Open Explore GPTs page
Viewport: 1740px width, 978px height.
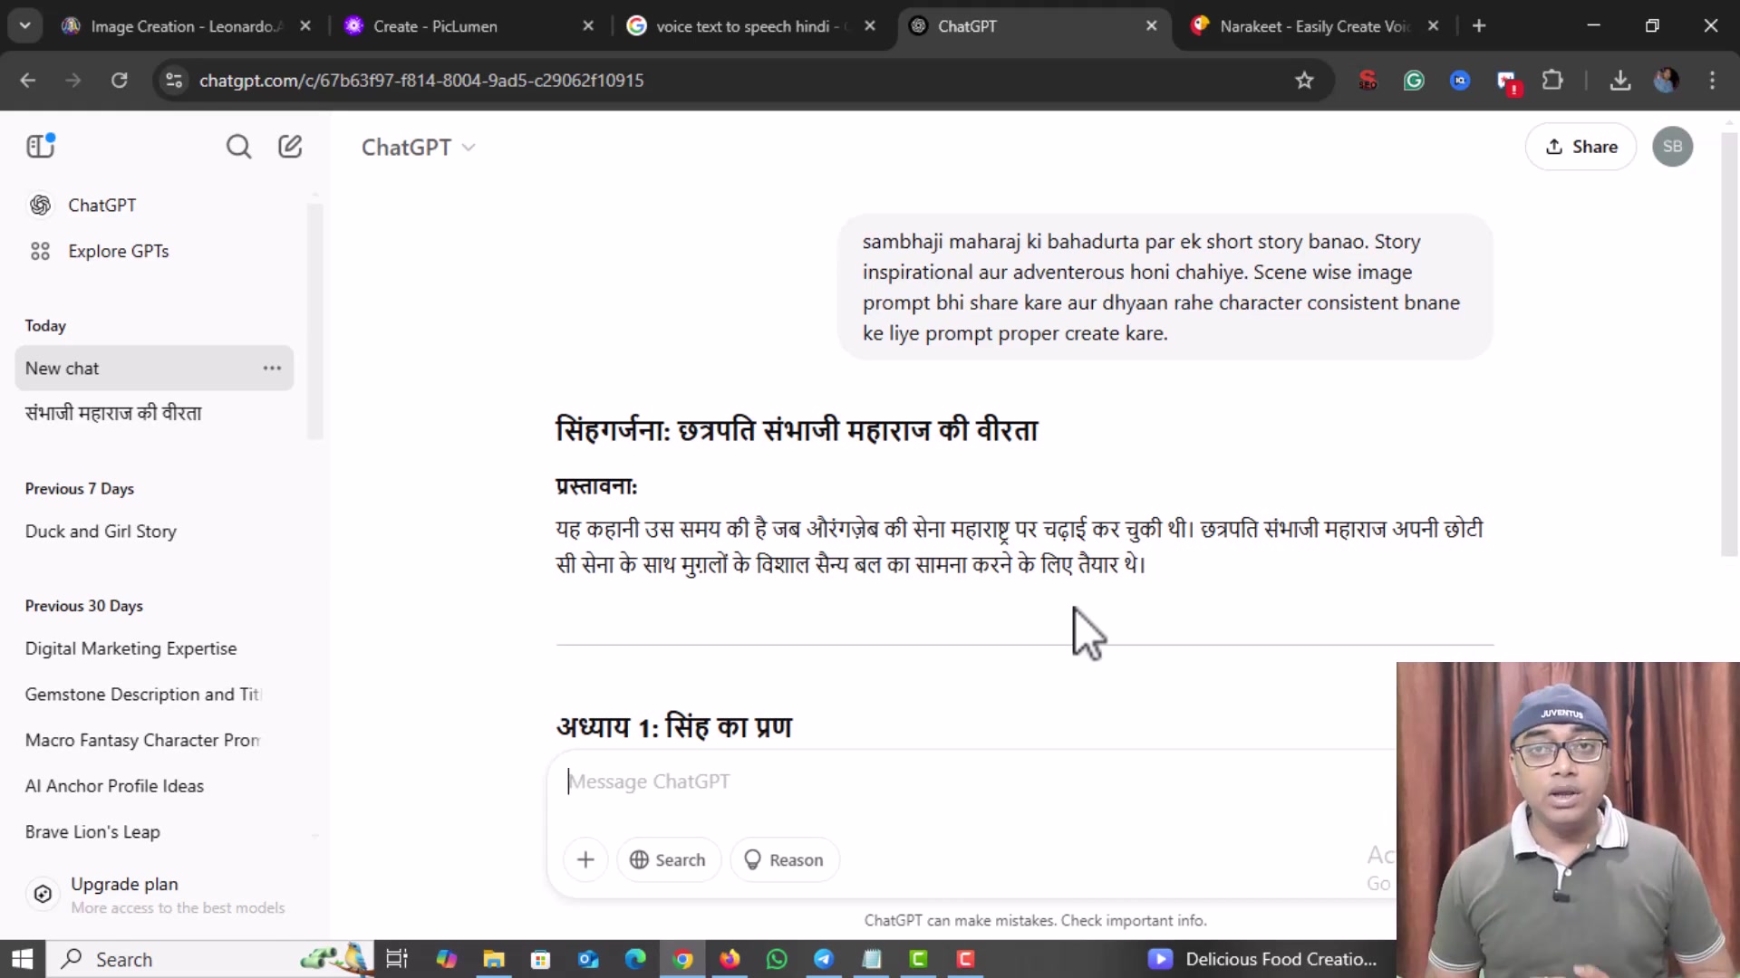click(119, 252)
